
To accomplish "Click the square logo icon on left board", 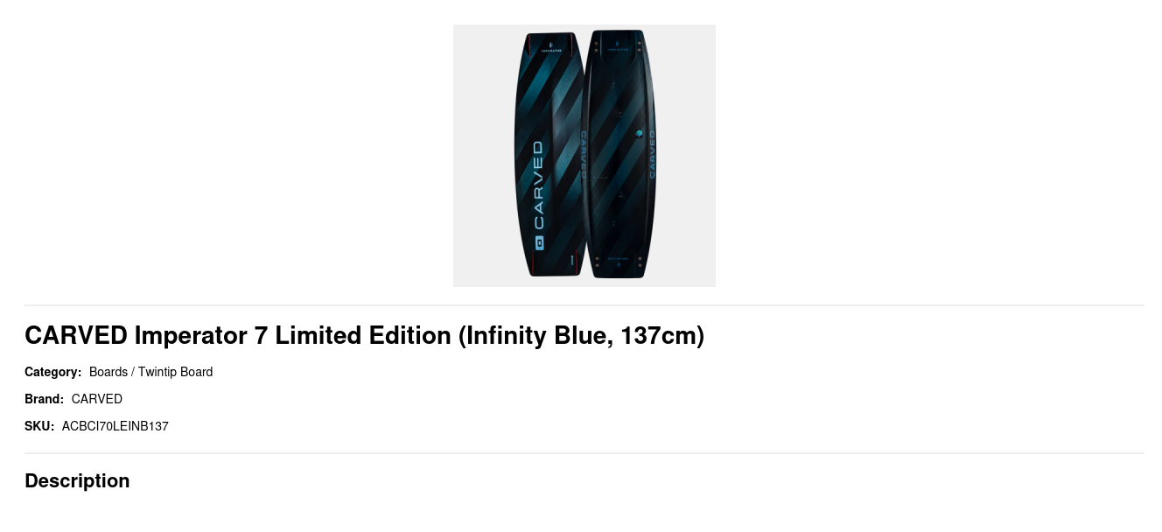I will 539,243.
